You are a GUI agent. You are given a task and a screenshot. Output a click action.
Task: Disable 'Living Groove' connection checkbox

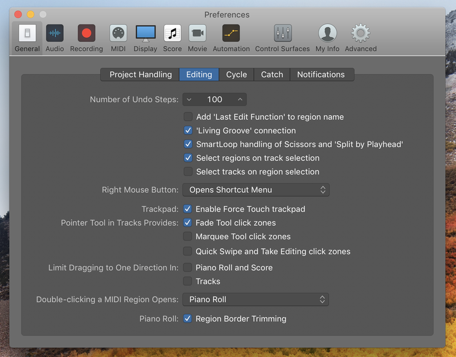(188, 131)
